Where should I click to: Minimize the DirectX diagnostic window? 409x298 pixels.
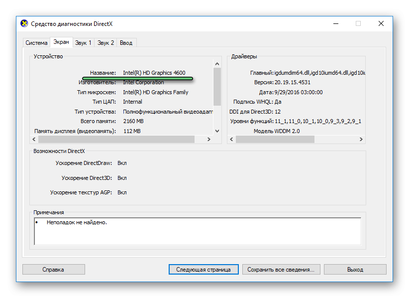[x=336, y=24]
